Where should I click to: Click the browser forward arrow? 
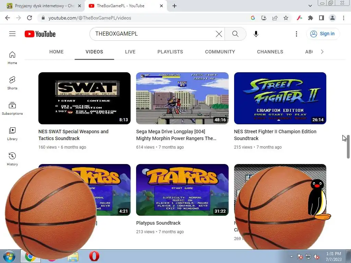(x=19, y=18)
